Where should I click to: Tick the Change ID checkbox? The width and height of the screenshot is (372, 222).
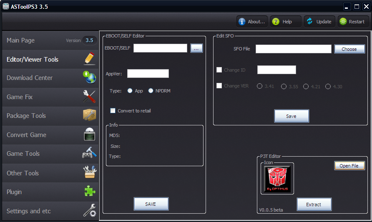[x=219, y=70]
